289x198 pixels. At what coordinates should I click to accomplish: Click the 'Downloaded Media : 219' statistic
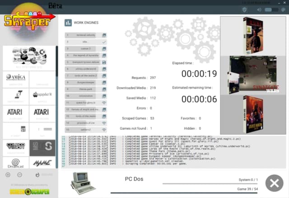[136, 88]
